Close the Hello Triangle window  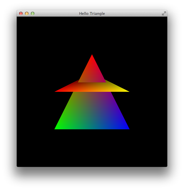click(21, 13)
